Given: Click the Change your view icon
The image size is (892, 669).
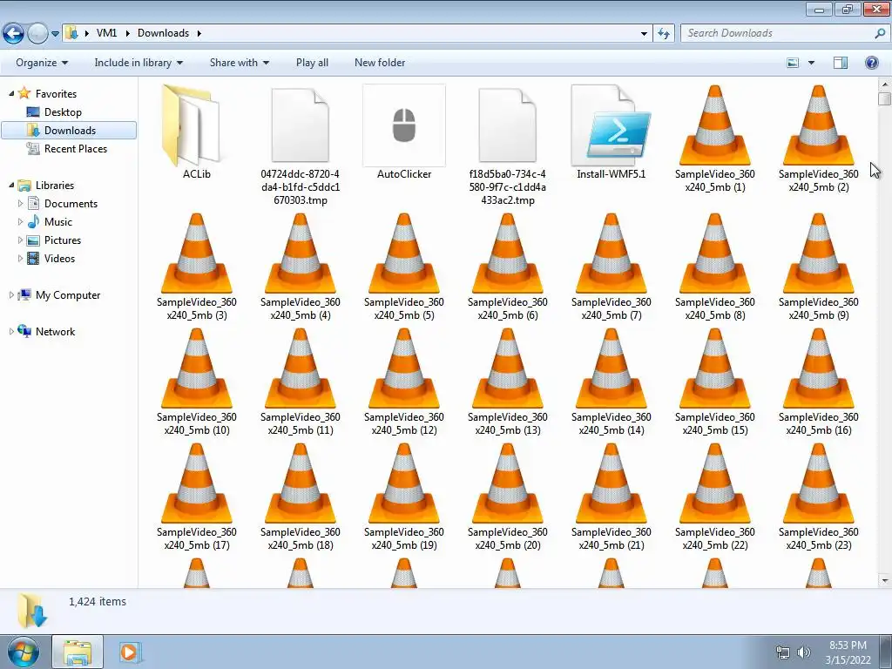Looking at the screenshot, I should pyautogui.click(x=793, y=63).
